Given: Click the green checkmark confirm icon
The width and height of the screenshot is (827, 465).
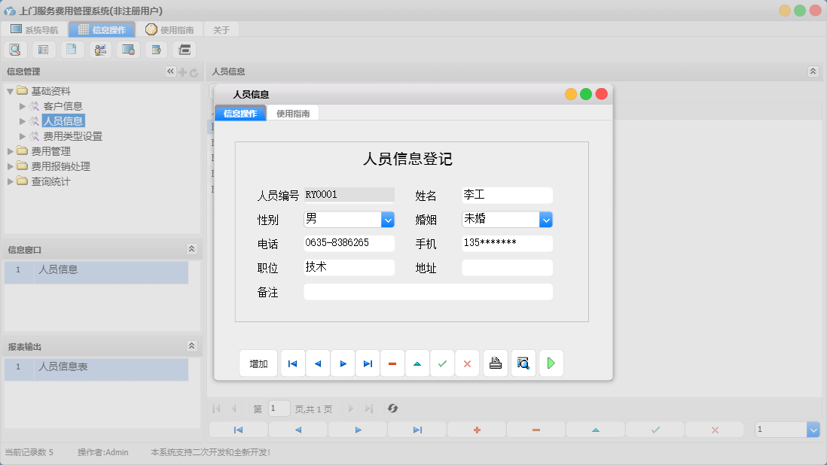Looking at the screenshot, I should pos(442,363).
